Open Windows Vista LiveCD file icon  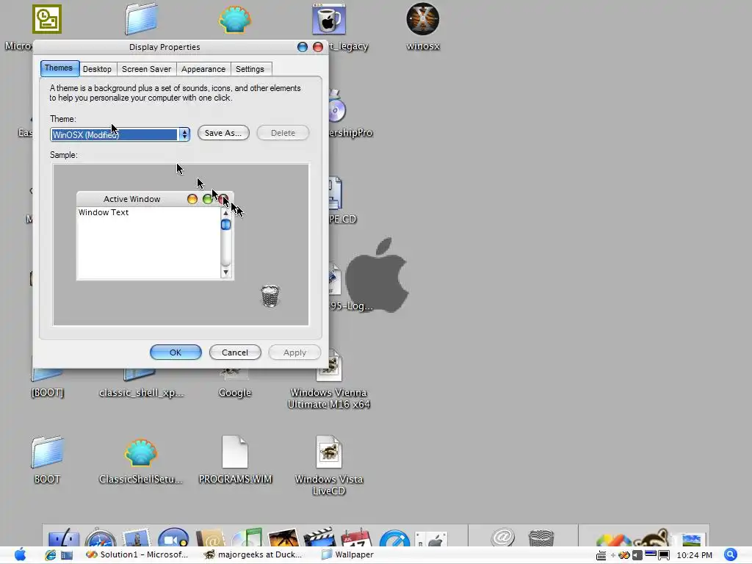tap(329, 452)
